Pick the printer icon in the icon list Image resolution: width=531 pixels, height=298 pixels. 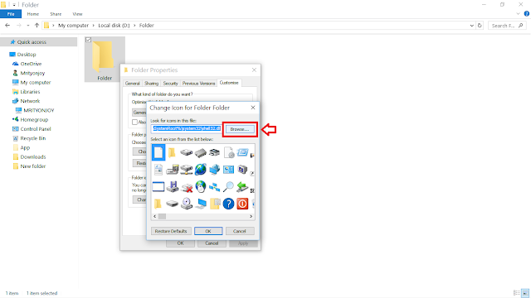(214, 152)
